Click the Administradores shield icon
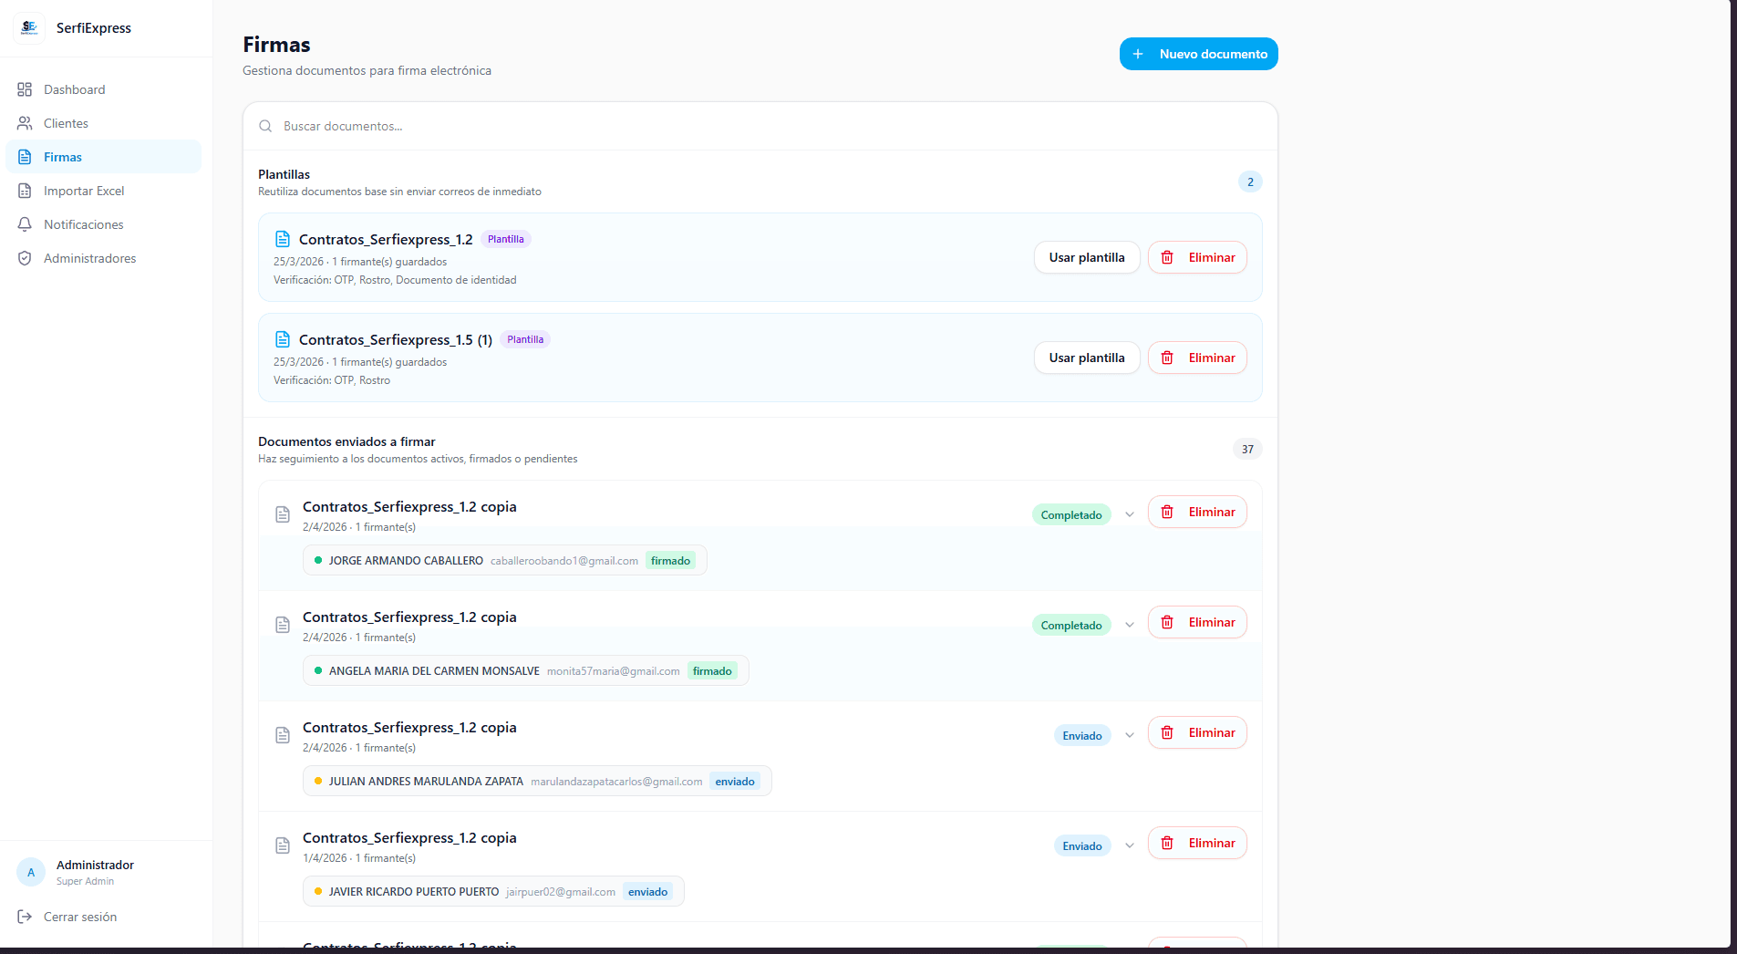The height and width of the screenshot is (954, 1737). click(x=25, y=258)
